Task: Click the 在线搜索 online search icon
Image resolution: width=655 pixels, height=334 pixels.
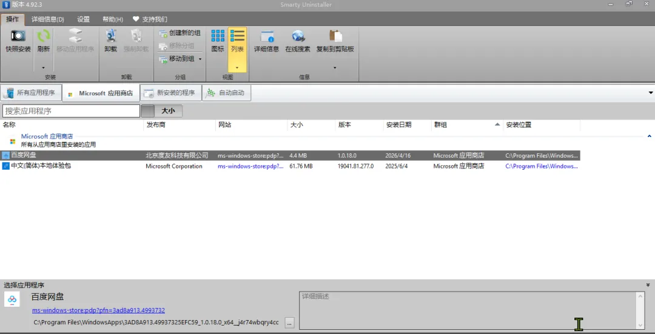Action: pos(298,36)
